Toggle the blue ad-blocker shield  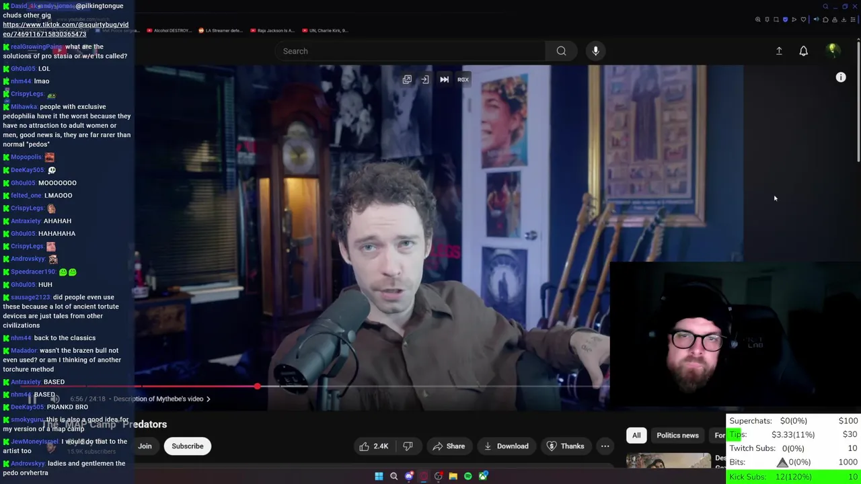click(785, 19)
